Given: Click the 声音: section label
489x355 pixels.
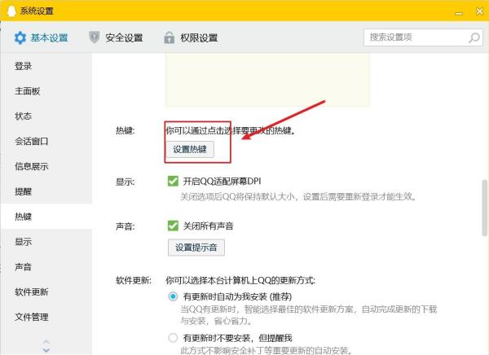Looking at the screenshot, I should 125,226.
